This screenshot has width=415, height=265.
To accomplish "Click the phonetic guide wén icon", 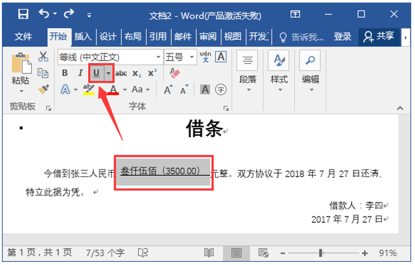I will point(206,57).
